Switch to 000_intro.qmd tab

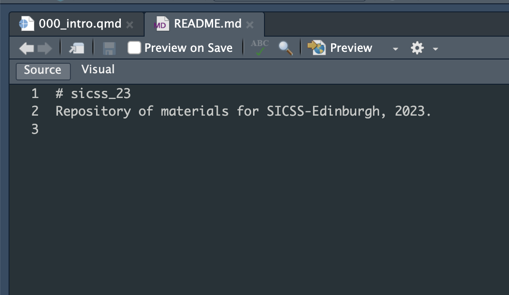click(x=80, y=24)
